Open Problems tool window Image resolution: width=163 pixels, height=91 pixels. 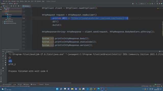[x=26, y=84]
